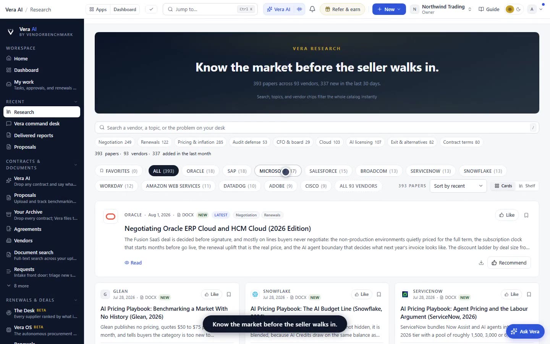Recommend the Oracle paper
The height and width of the screenshot is (344, 550).
(509, 263)
